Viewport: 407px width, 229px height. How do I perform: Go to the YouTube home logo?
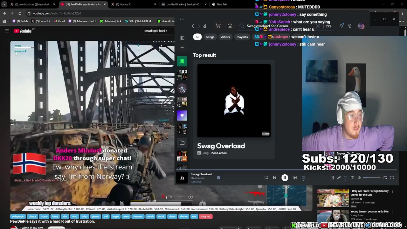click(23, 31)
